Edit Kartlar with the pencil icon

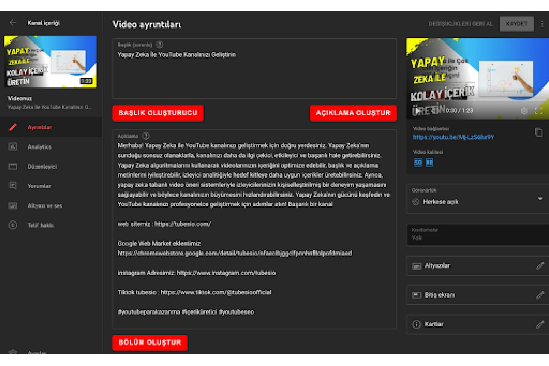[x=540, y=324]
